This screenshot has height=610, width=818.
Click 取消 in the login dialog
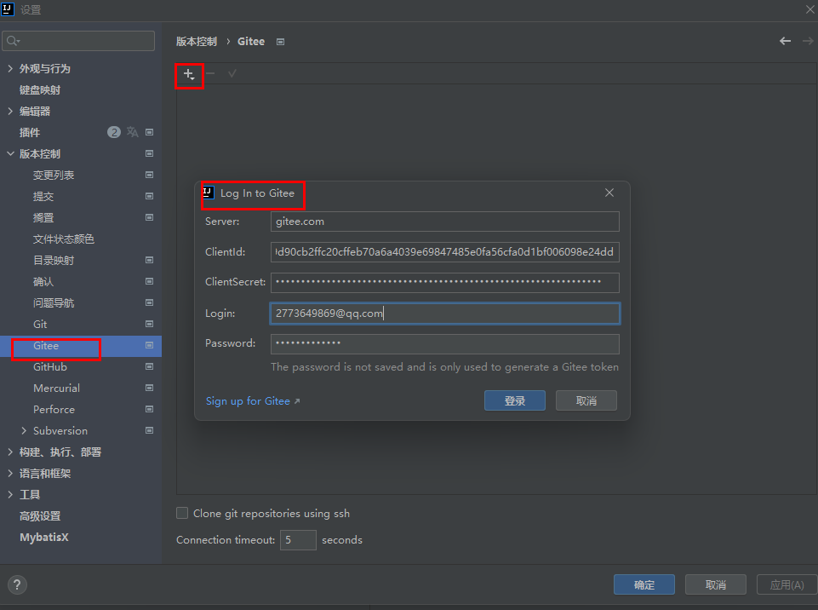pyautogui.click(x=586, y=400)
